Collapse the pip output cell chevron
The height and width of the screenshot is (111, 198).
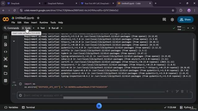click(x=14, y=41)
